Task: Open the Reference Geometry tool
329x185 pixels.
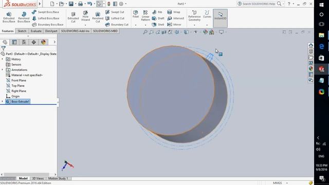Action: [x=194, y=16]
